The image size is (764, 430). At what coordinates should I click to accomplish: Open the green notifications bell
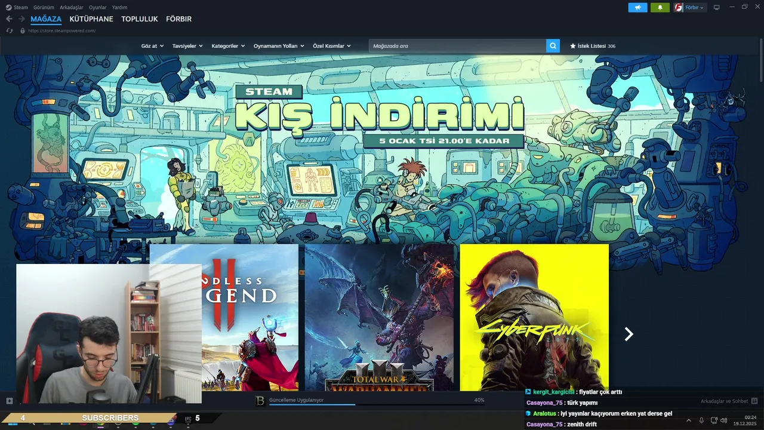pos(660,8)
